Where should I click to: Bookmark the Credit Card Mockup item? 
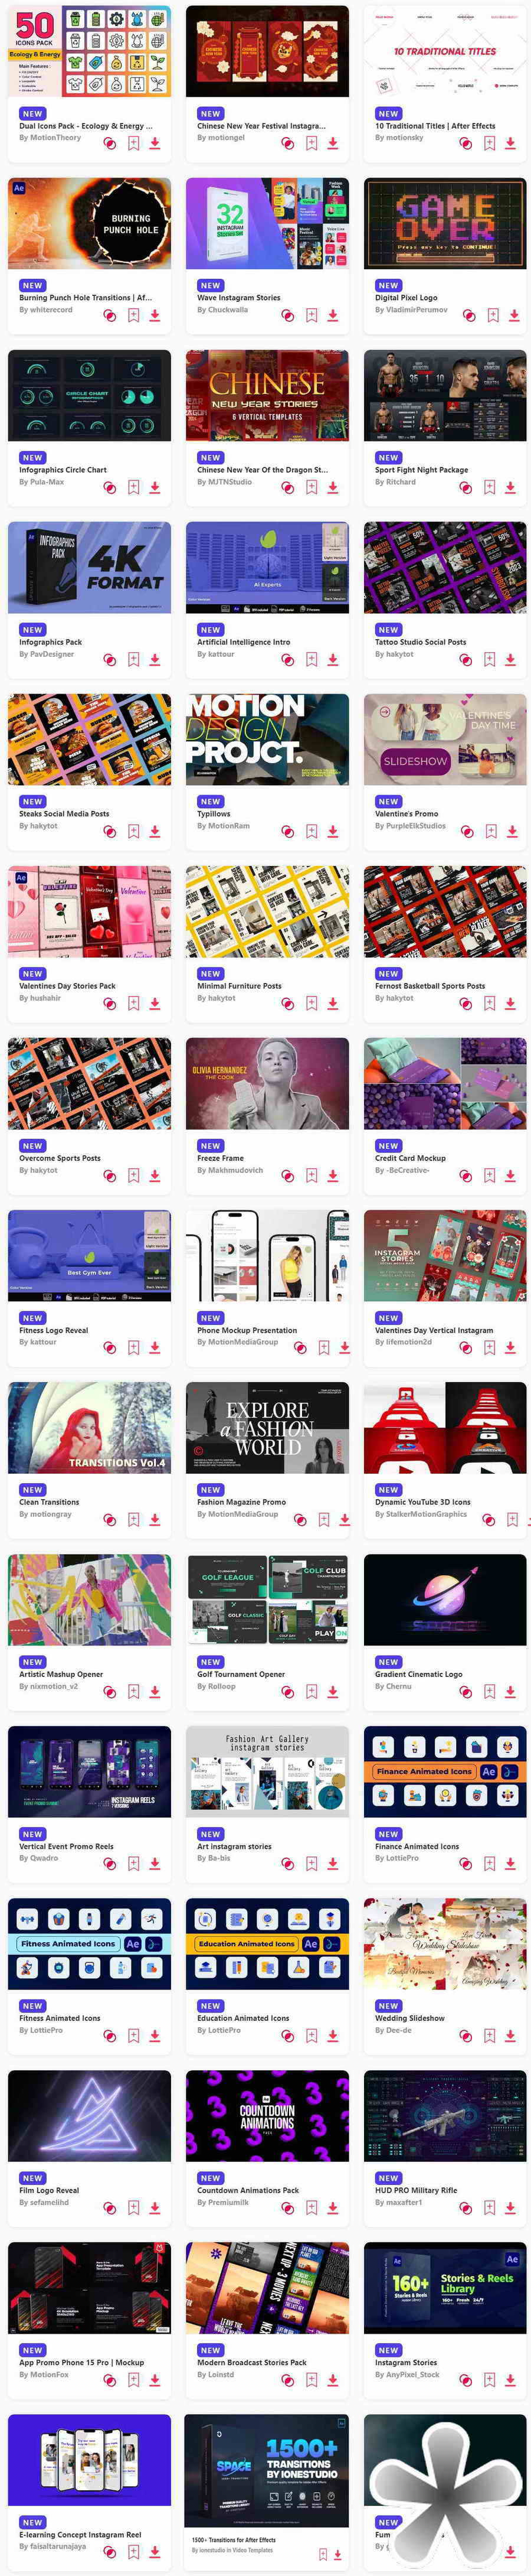489,1176
